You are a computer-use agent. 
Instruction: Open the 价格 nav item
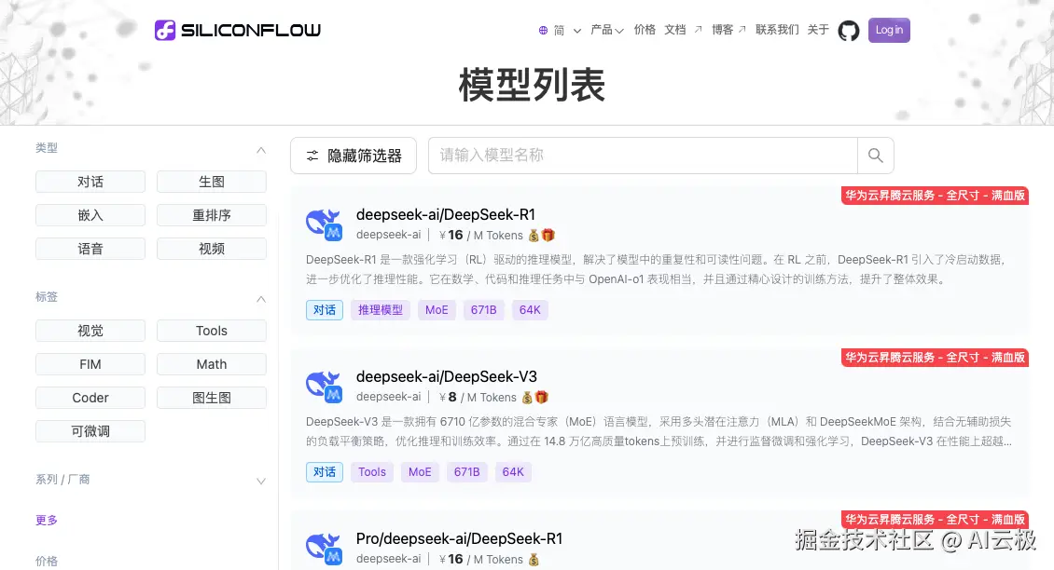[645, 30]
